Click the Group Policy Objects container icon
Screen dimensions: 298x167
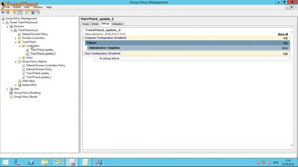click(20, 62)
